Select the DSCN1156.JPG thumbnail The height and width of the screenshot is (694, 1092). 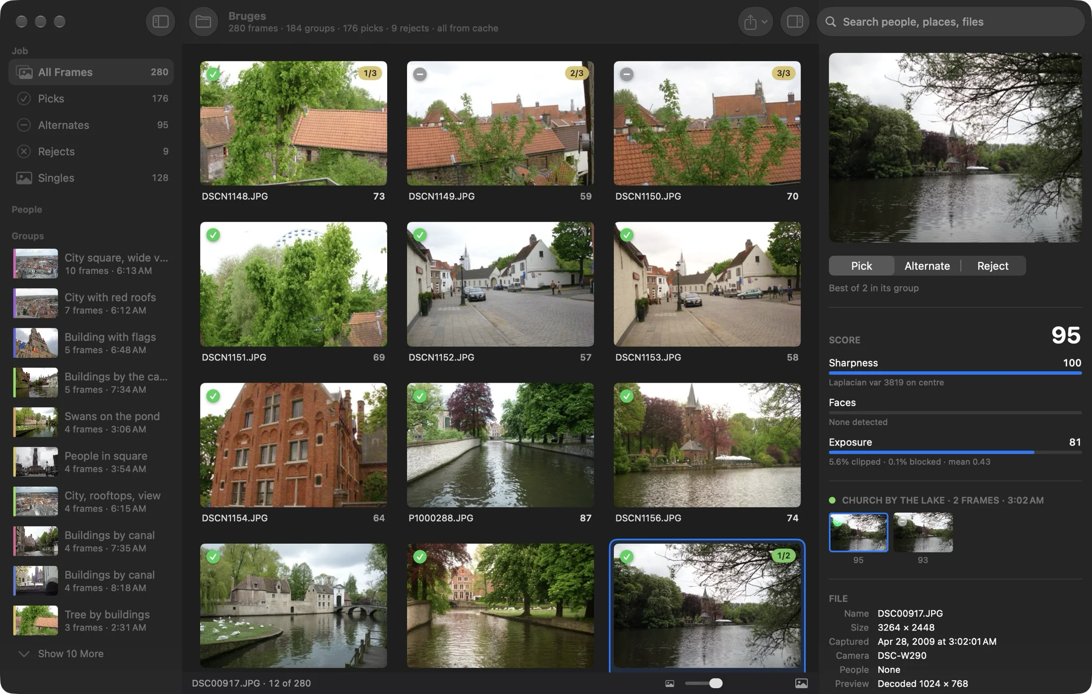[707, 445]
